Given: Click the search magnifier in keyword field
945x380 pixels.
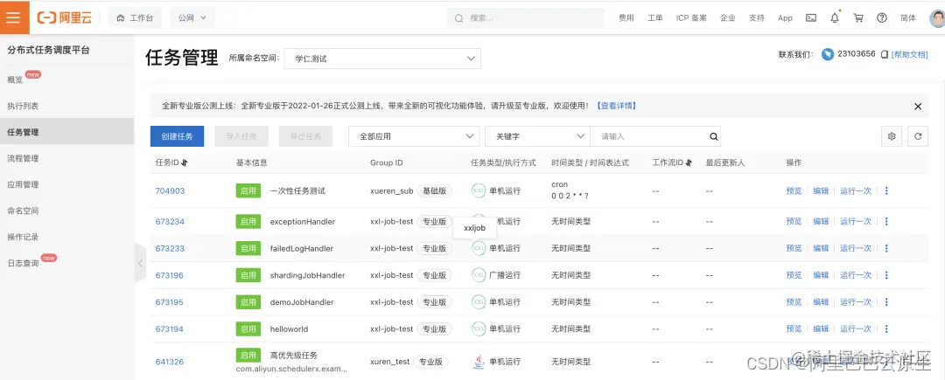Looking at the screenshot, I should pos(714,136).
